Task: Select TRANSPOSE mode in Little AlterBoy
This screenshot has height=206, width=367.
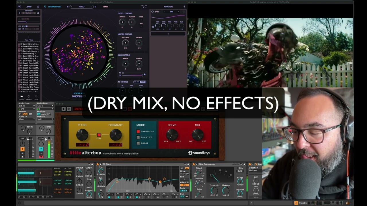Action: coord(138,131)
